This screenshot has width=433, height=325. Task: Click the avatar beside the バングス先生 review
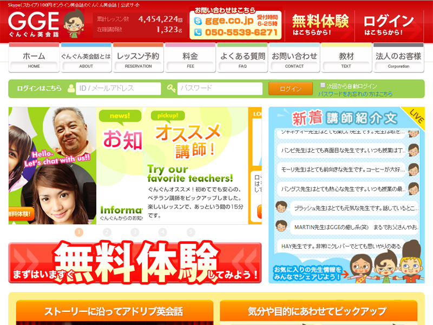pos(414,188)
